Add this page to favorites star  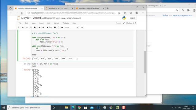(119, 13)
